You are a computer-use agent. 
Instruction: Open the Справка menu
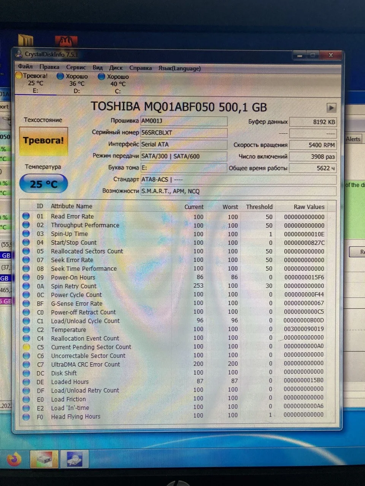pos(140,68)
